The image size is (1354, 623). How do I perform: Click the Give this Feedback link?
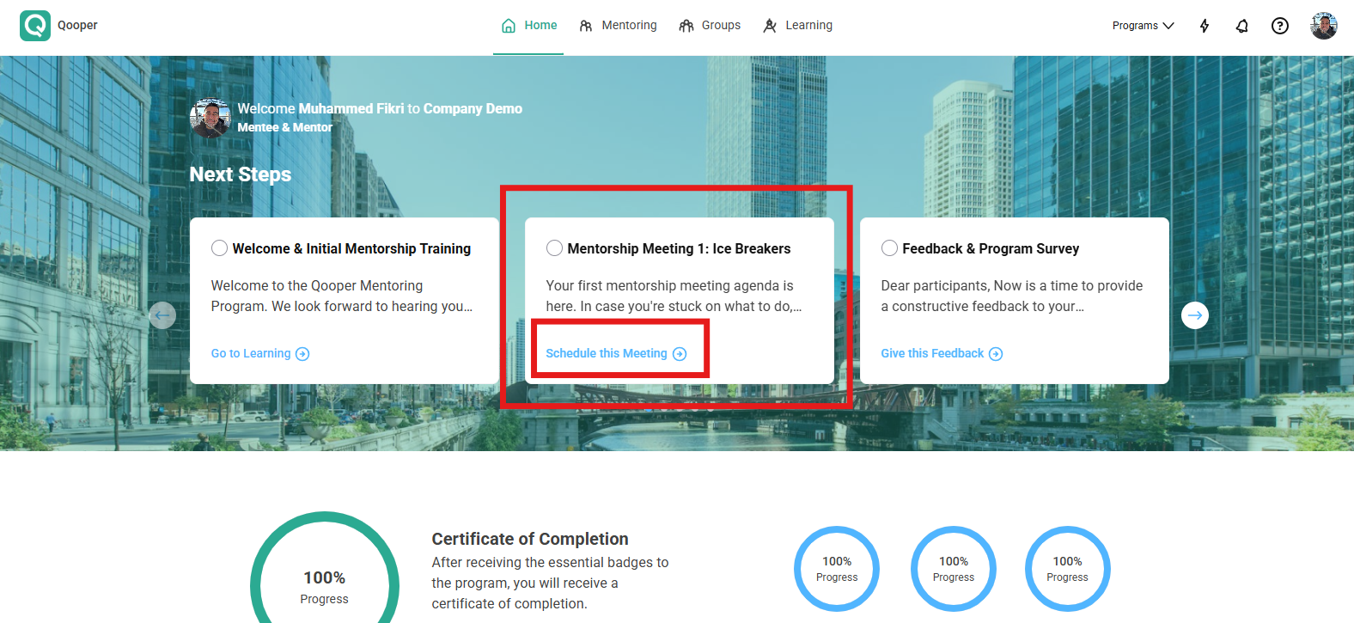tap(942, 353)
